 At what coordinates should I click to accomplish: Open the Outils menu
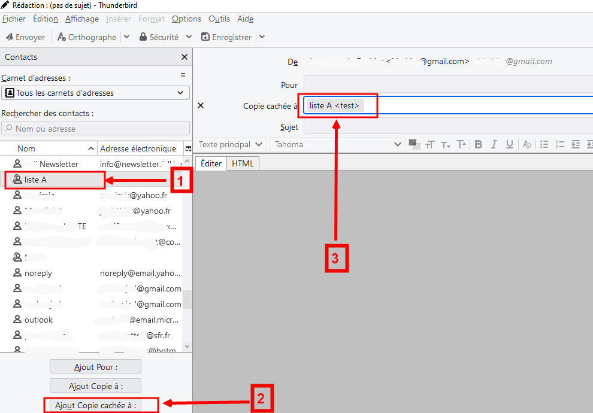pyautogui.click(x=219, y=19)
